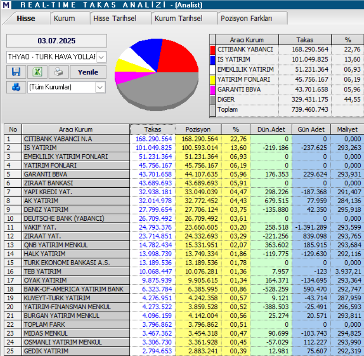Click the 03.07.2025 date field
Image resolution: width=364 pixels, height=356 pixels.
[56, 41]
